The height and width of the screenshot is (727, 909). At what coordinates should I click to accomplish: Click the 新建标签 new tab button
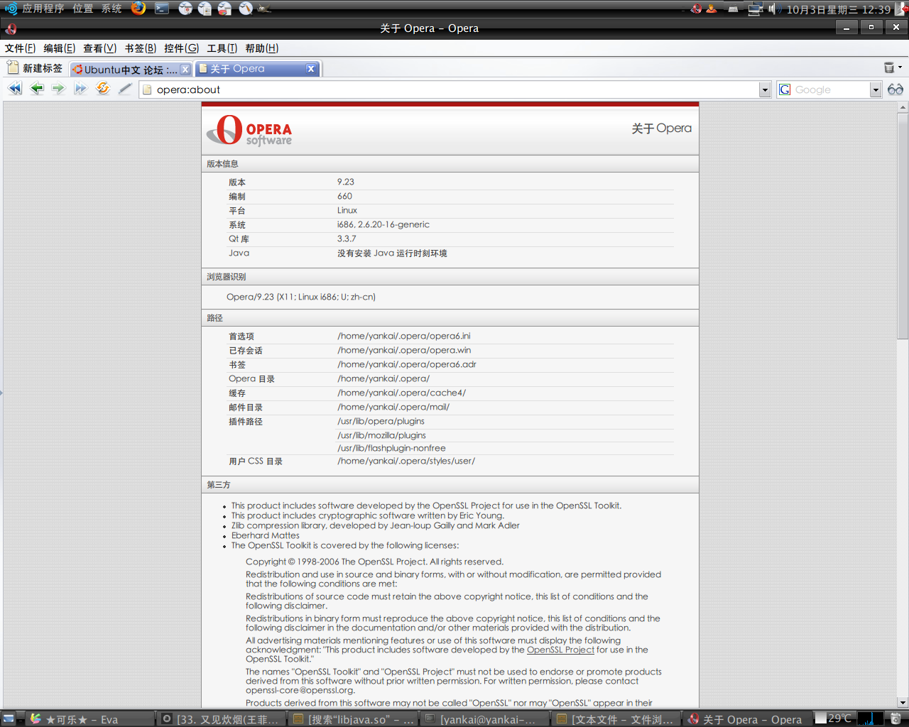pos(36,68)
